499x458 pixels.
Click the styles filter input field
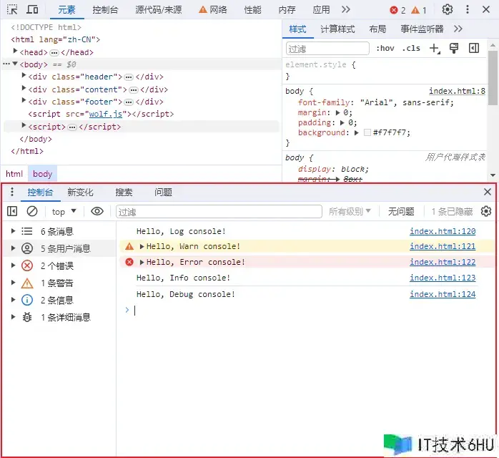[x=327, y=49]
